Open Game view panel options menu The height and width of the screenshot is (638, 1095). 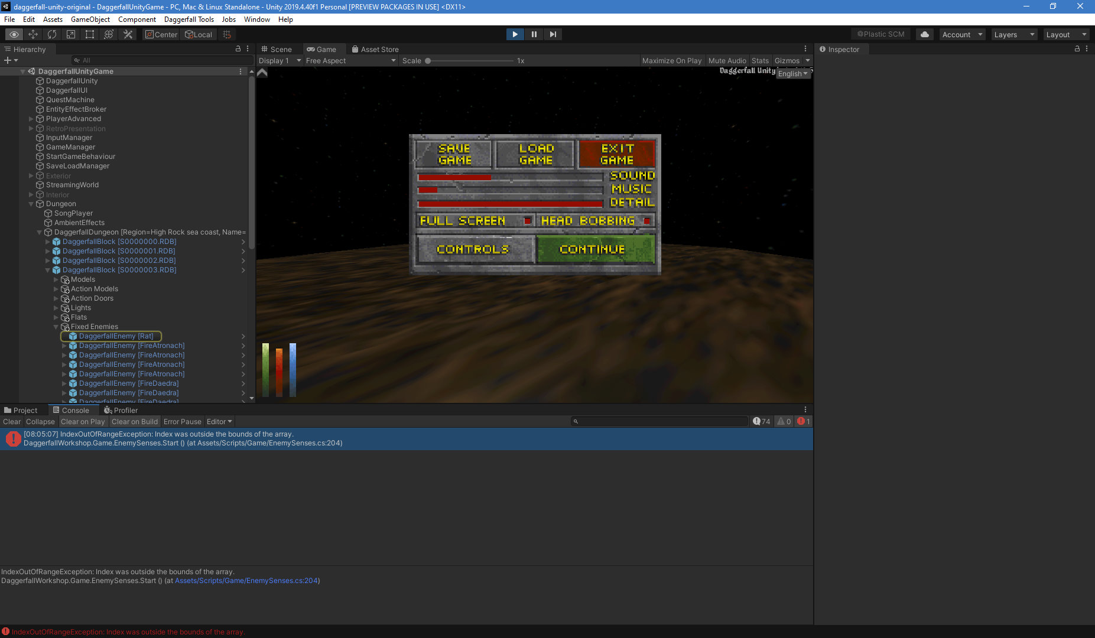pyautogui.click(x=805, y=49)
